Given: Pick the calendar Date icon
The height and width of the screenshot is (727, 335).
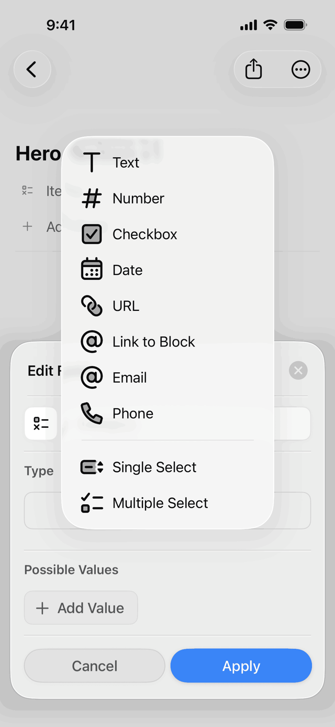Looking at the screenshot, I should coord(92,270).
